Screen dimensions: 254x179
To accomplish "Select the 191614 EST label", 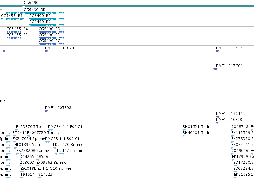I will tap(27, 175).
